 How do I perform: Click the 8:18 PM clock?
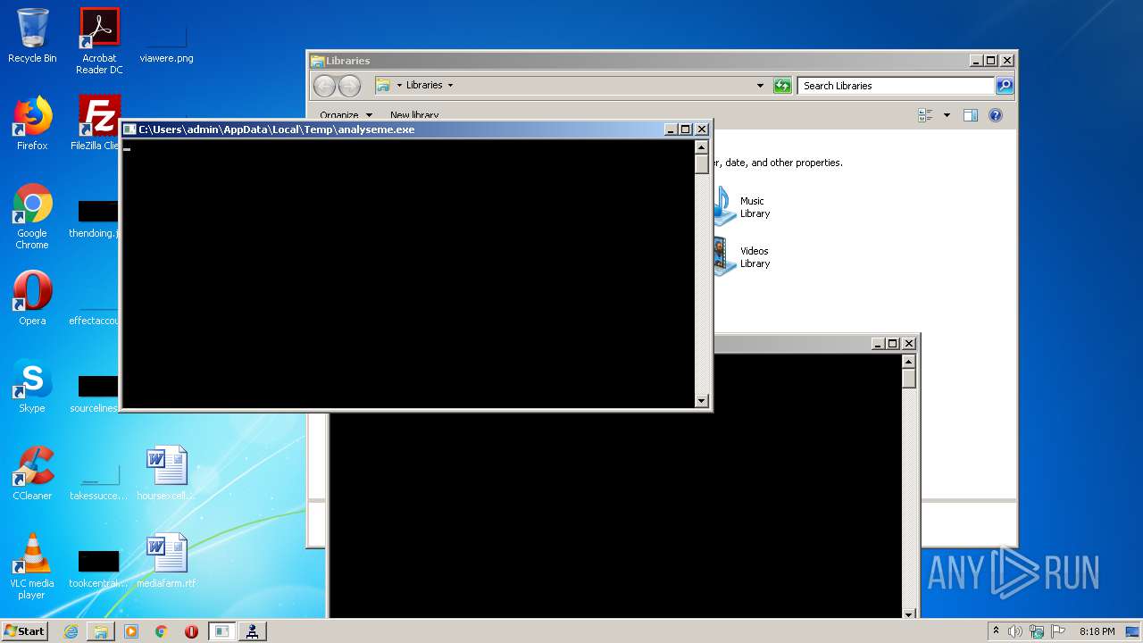[x=1097, y=631]
